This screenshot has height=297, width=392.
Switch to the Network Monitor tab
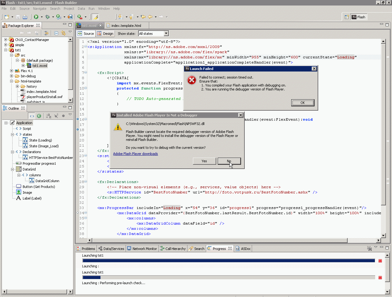click(142, 249)
